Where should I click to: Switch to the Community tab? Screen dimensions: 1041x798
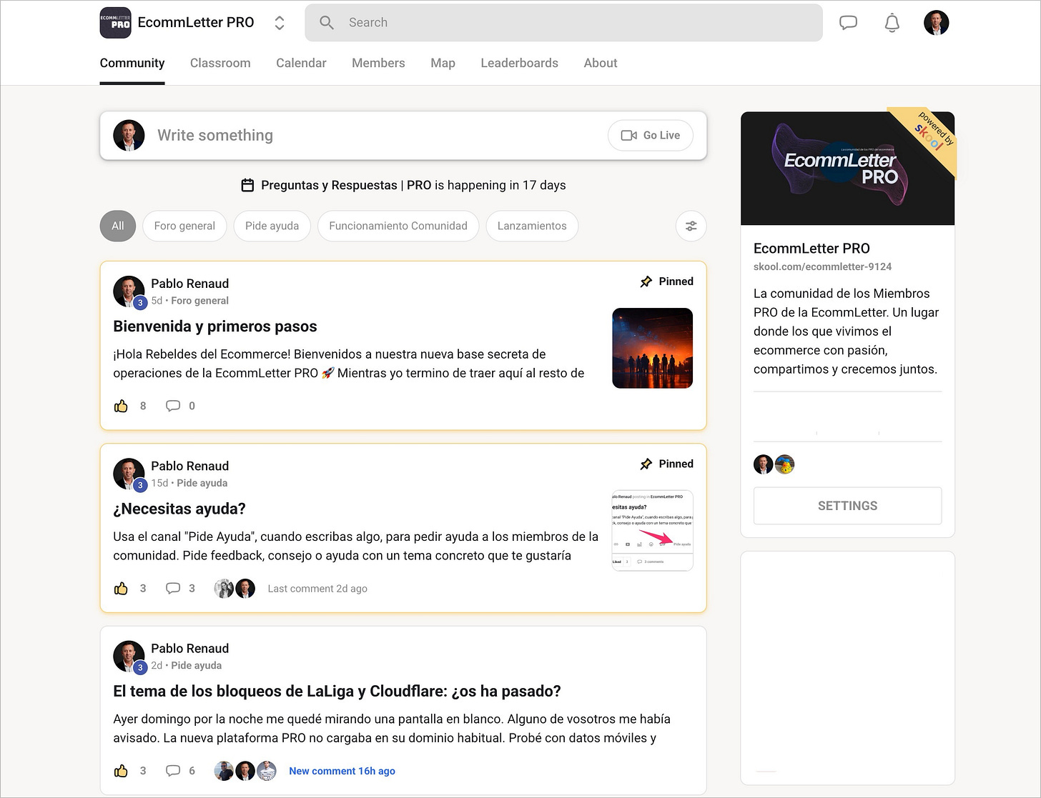pos(132,63)
